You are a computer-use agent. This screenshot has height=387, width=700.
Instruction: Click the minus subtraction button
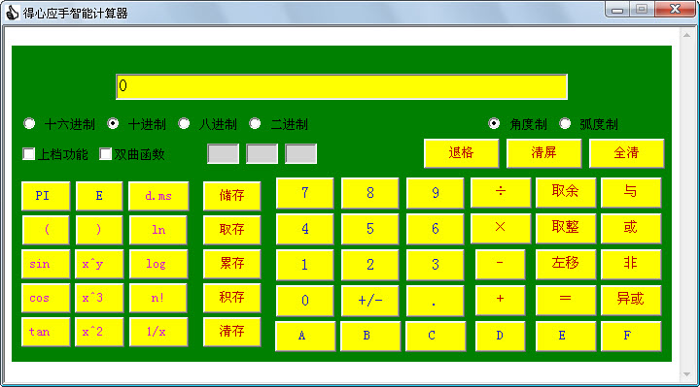(501, 264)
